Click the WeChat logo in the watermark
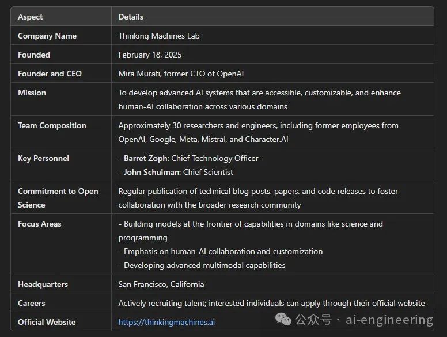 point(283,319)
